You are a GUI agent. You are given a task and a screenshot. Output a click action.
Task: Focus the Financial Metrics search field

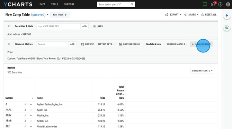tap(52, 44)
